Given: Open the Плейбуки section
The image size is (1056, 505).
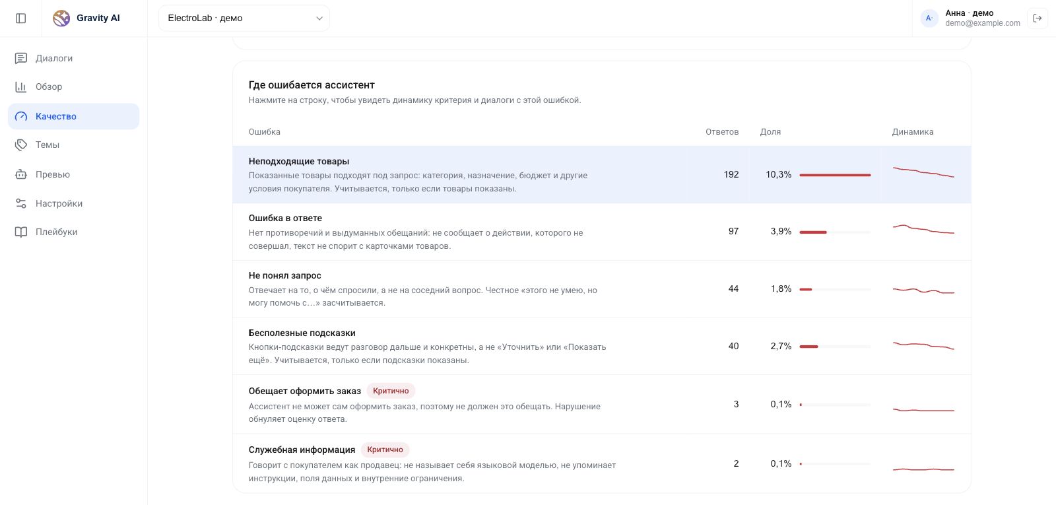Looking at the screenshot, I should point(74,232).
